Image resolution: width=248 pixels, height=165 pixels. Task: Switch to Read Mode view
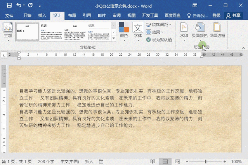(153, 162)
